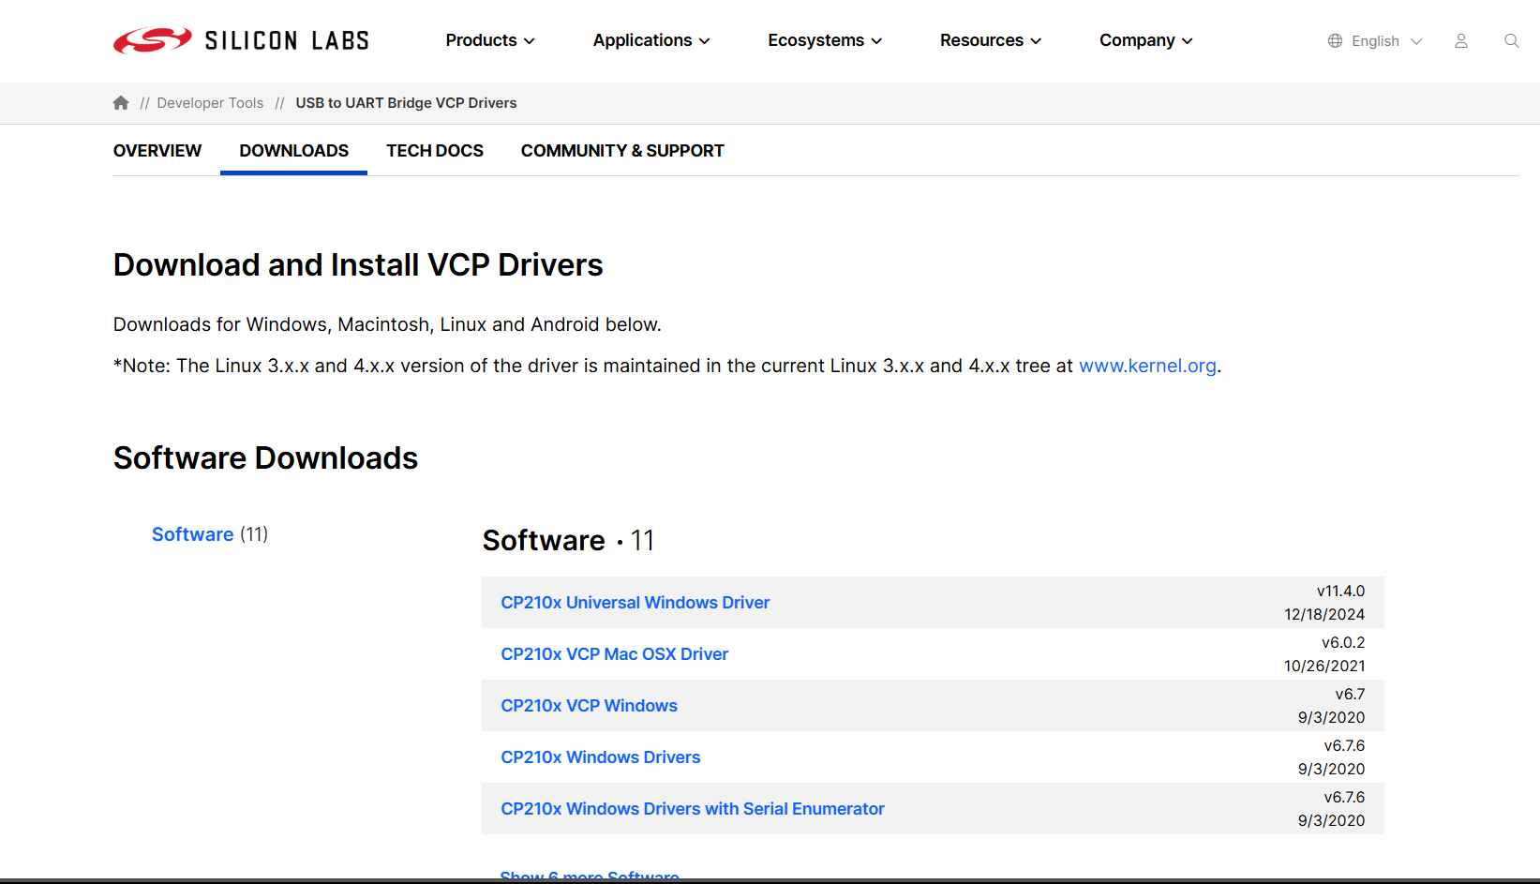Click date 10/26/2021
Image resolution: width=1540 pixels, height=884 pixels.
point(1324,667)
